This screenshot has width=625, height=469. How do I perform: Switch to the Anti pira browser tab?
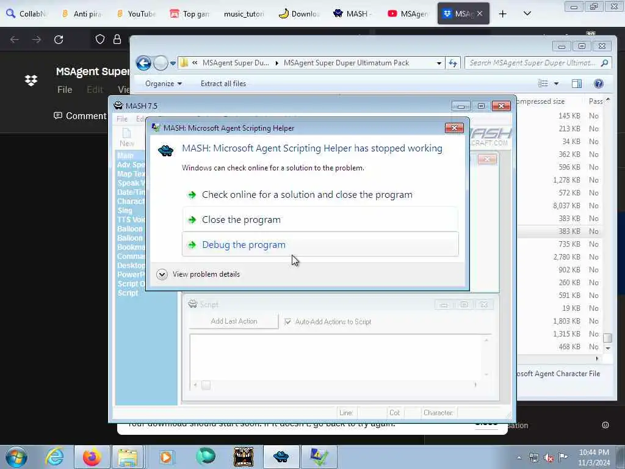(82, 13)
